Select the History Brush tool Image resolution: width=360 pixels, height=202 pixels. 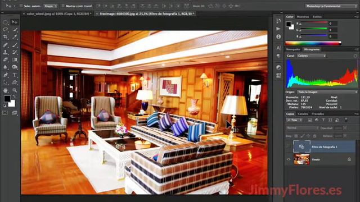[15, 52]
